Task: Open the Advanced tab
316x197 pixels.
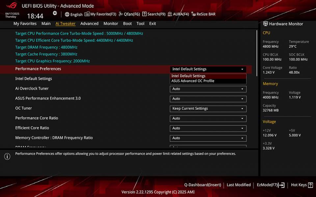Action: point(89,24)
